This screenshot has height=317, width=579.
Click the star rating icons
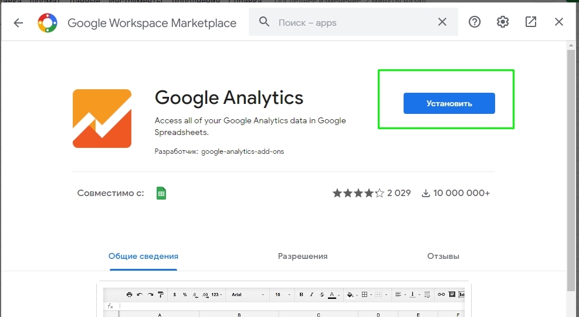point(358,193)
